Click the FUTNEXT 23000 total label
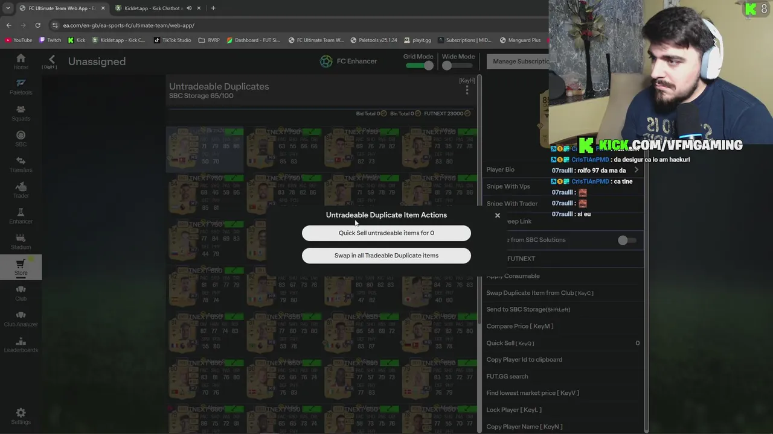Viewport: 773px width, 434px height. 447,113
